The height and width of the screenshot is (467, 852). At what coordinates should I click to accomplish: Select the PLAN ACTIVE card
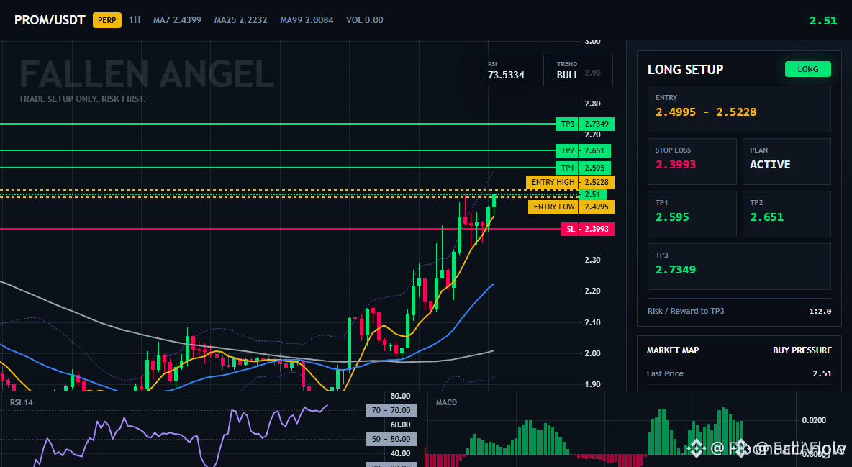tap(787, 161)
